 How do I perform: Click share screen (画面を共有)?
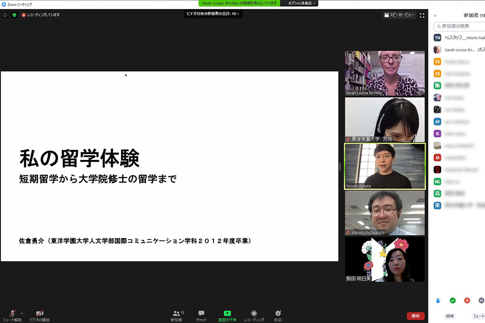(227, 316)
